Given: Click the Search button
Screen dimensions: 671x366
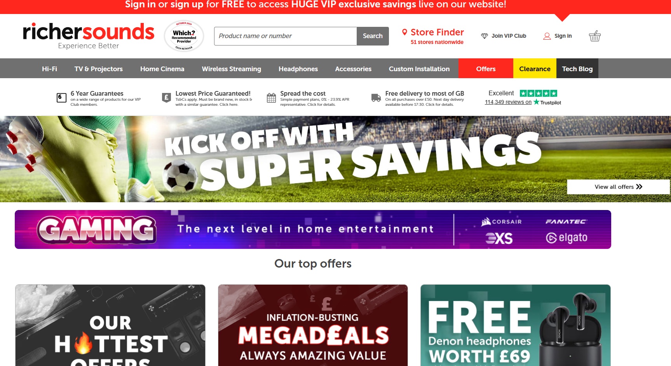Looking at the screenshot, I should [x=373, y=36].
